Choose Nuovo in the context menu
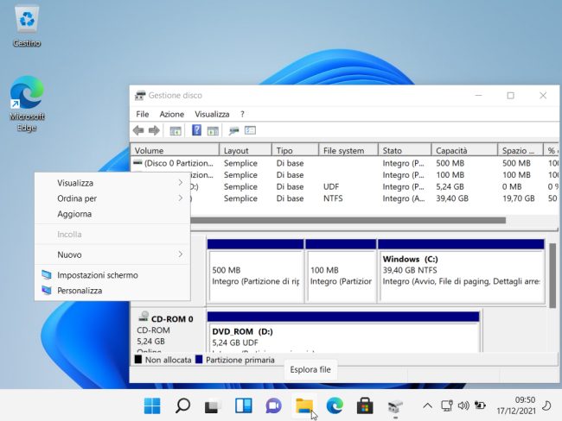Viewport: 562px width, 421px height. (112, 254)
